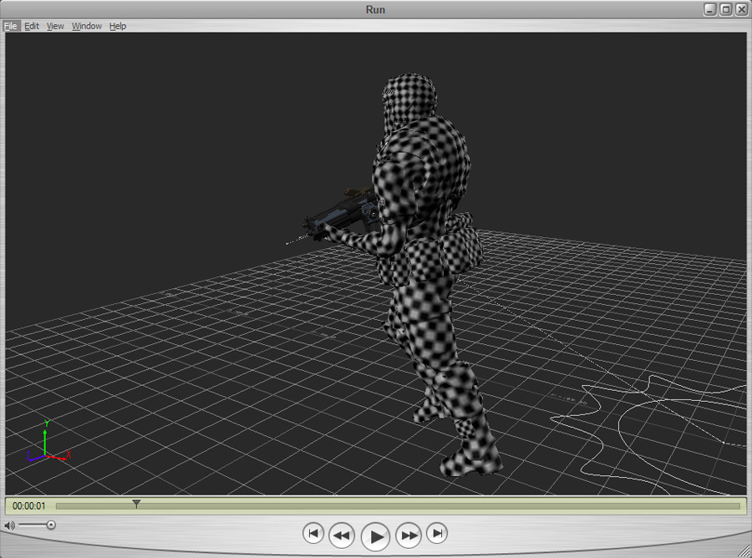The height and width of the screenshot is (558, 752).
Task: Skip to the end of the movie
Action: pos(437,533)
